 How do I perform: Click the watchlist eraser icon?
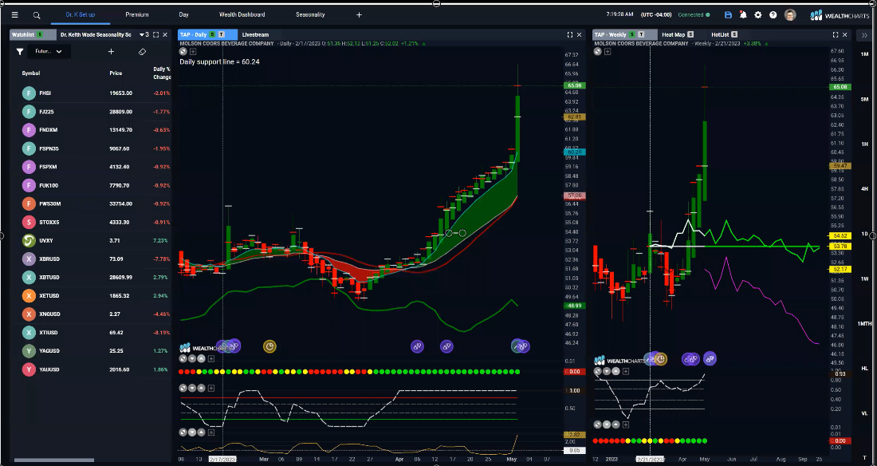[x=142, y=52]
